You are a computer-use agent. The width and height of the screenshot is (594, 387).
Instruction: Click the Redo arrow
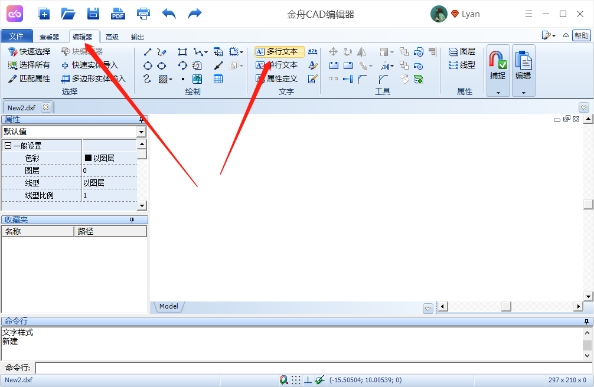(x=195, y=14)
